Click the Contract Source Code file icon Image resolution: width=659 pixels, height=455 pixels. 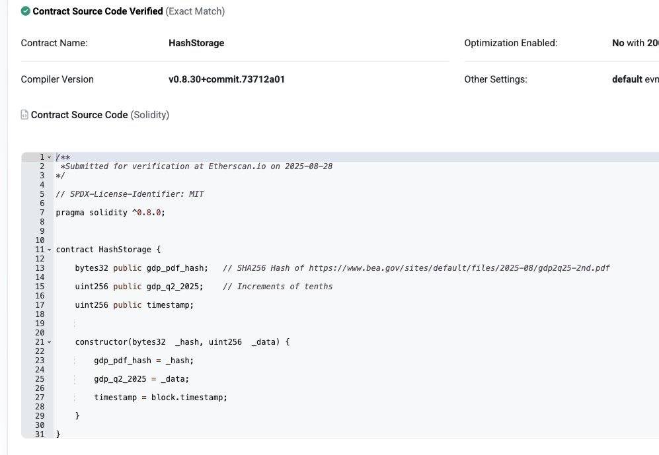pyautogui.click(x=24, y=115)
